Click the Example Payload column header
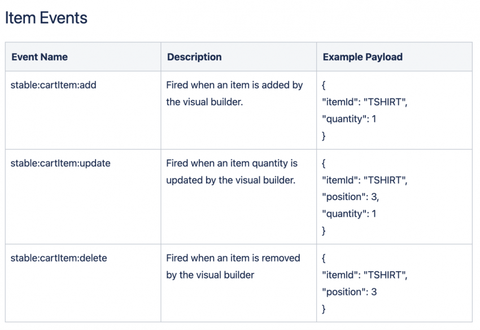Screen dimensions: 480x330 click(x=363, y=57)
